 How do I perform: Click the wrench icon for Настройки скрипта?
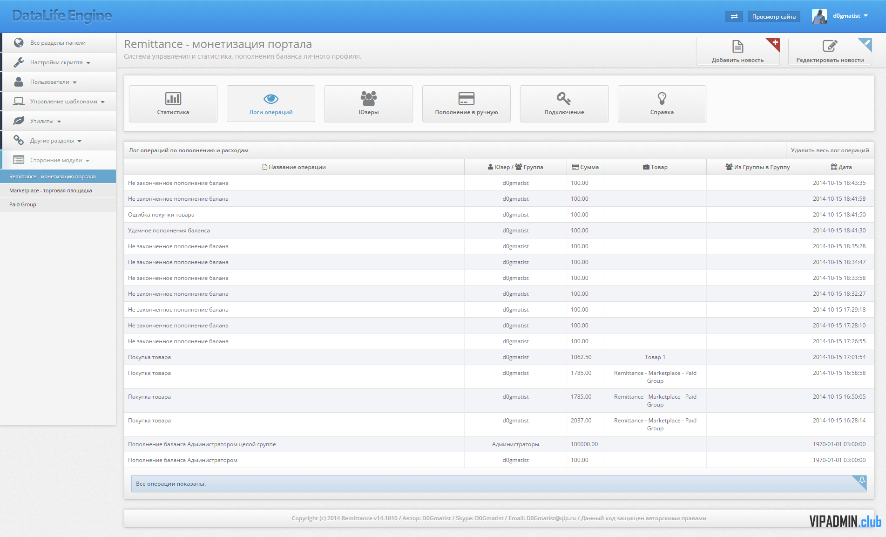click(19, 62)
